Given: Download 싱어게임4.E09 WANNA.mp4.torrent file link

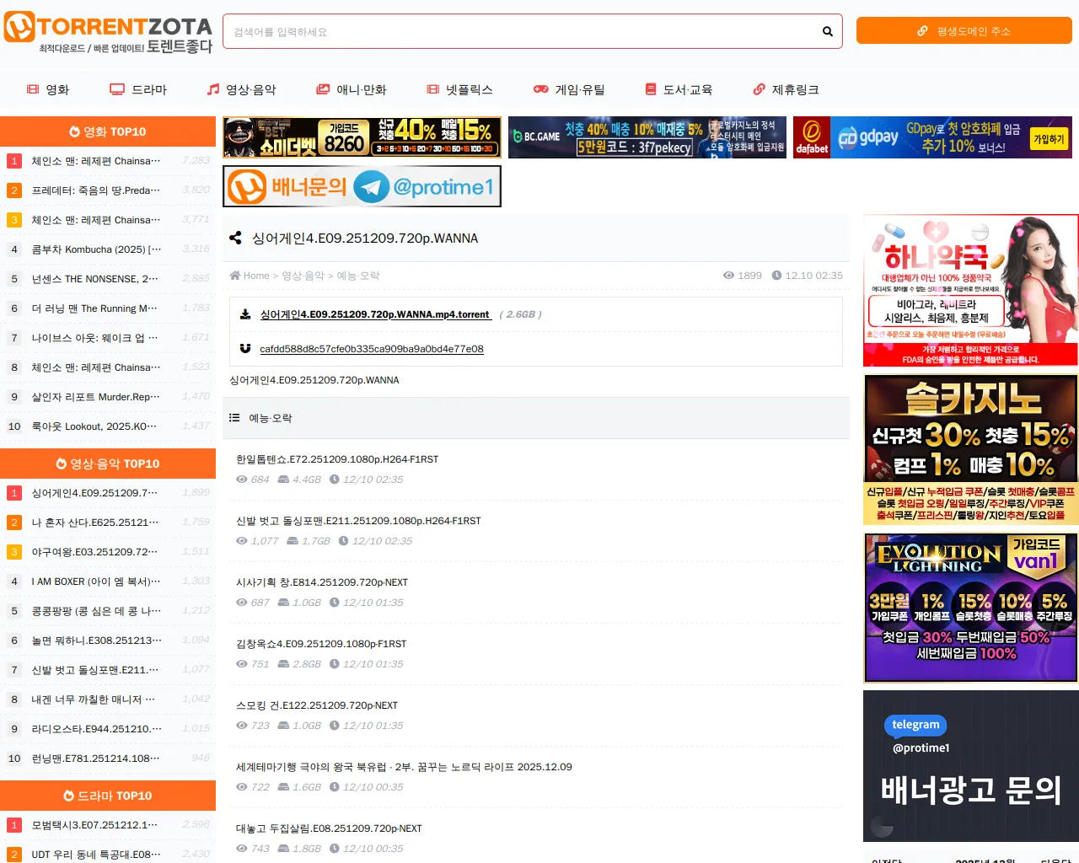Looking at the screenshot, I should tap(375, 314).
